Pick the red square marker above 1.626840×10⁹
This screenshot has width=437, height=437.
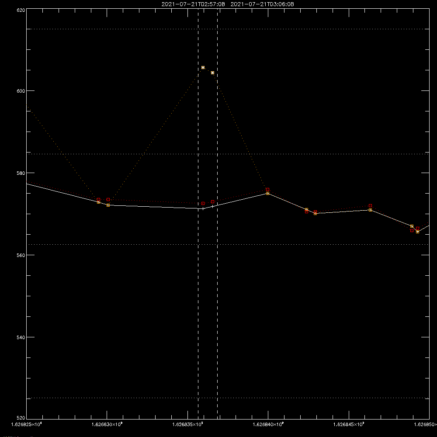point(267,190)
